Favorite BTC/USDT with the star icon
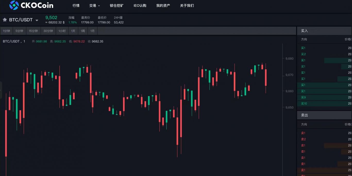 5,20
